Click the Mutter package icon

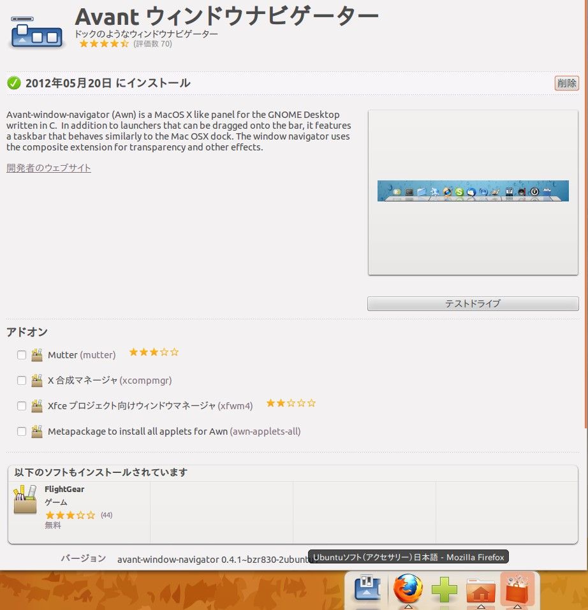click(37, 355)
